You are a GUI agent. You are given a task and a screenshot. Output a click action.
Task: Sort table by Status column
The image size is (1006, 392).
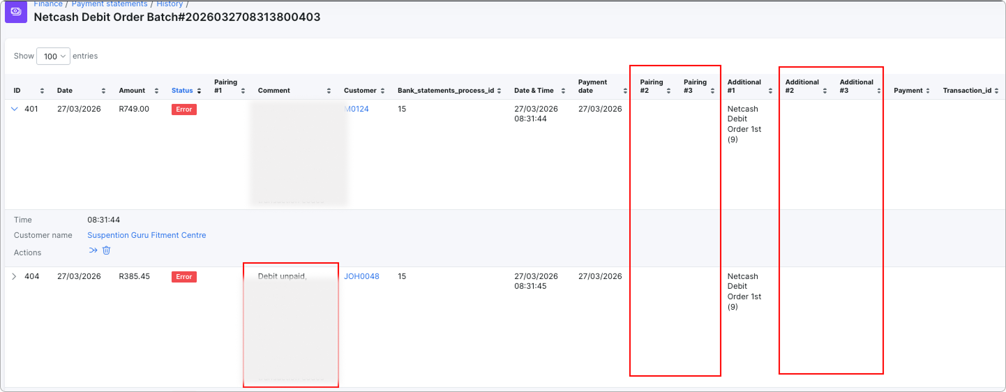click(186, 91)
